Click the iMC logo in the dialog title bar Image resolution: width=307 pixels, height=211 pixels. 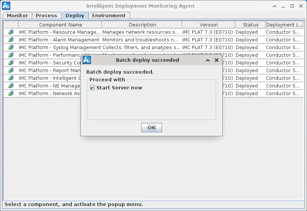[x=87, y=60]
